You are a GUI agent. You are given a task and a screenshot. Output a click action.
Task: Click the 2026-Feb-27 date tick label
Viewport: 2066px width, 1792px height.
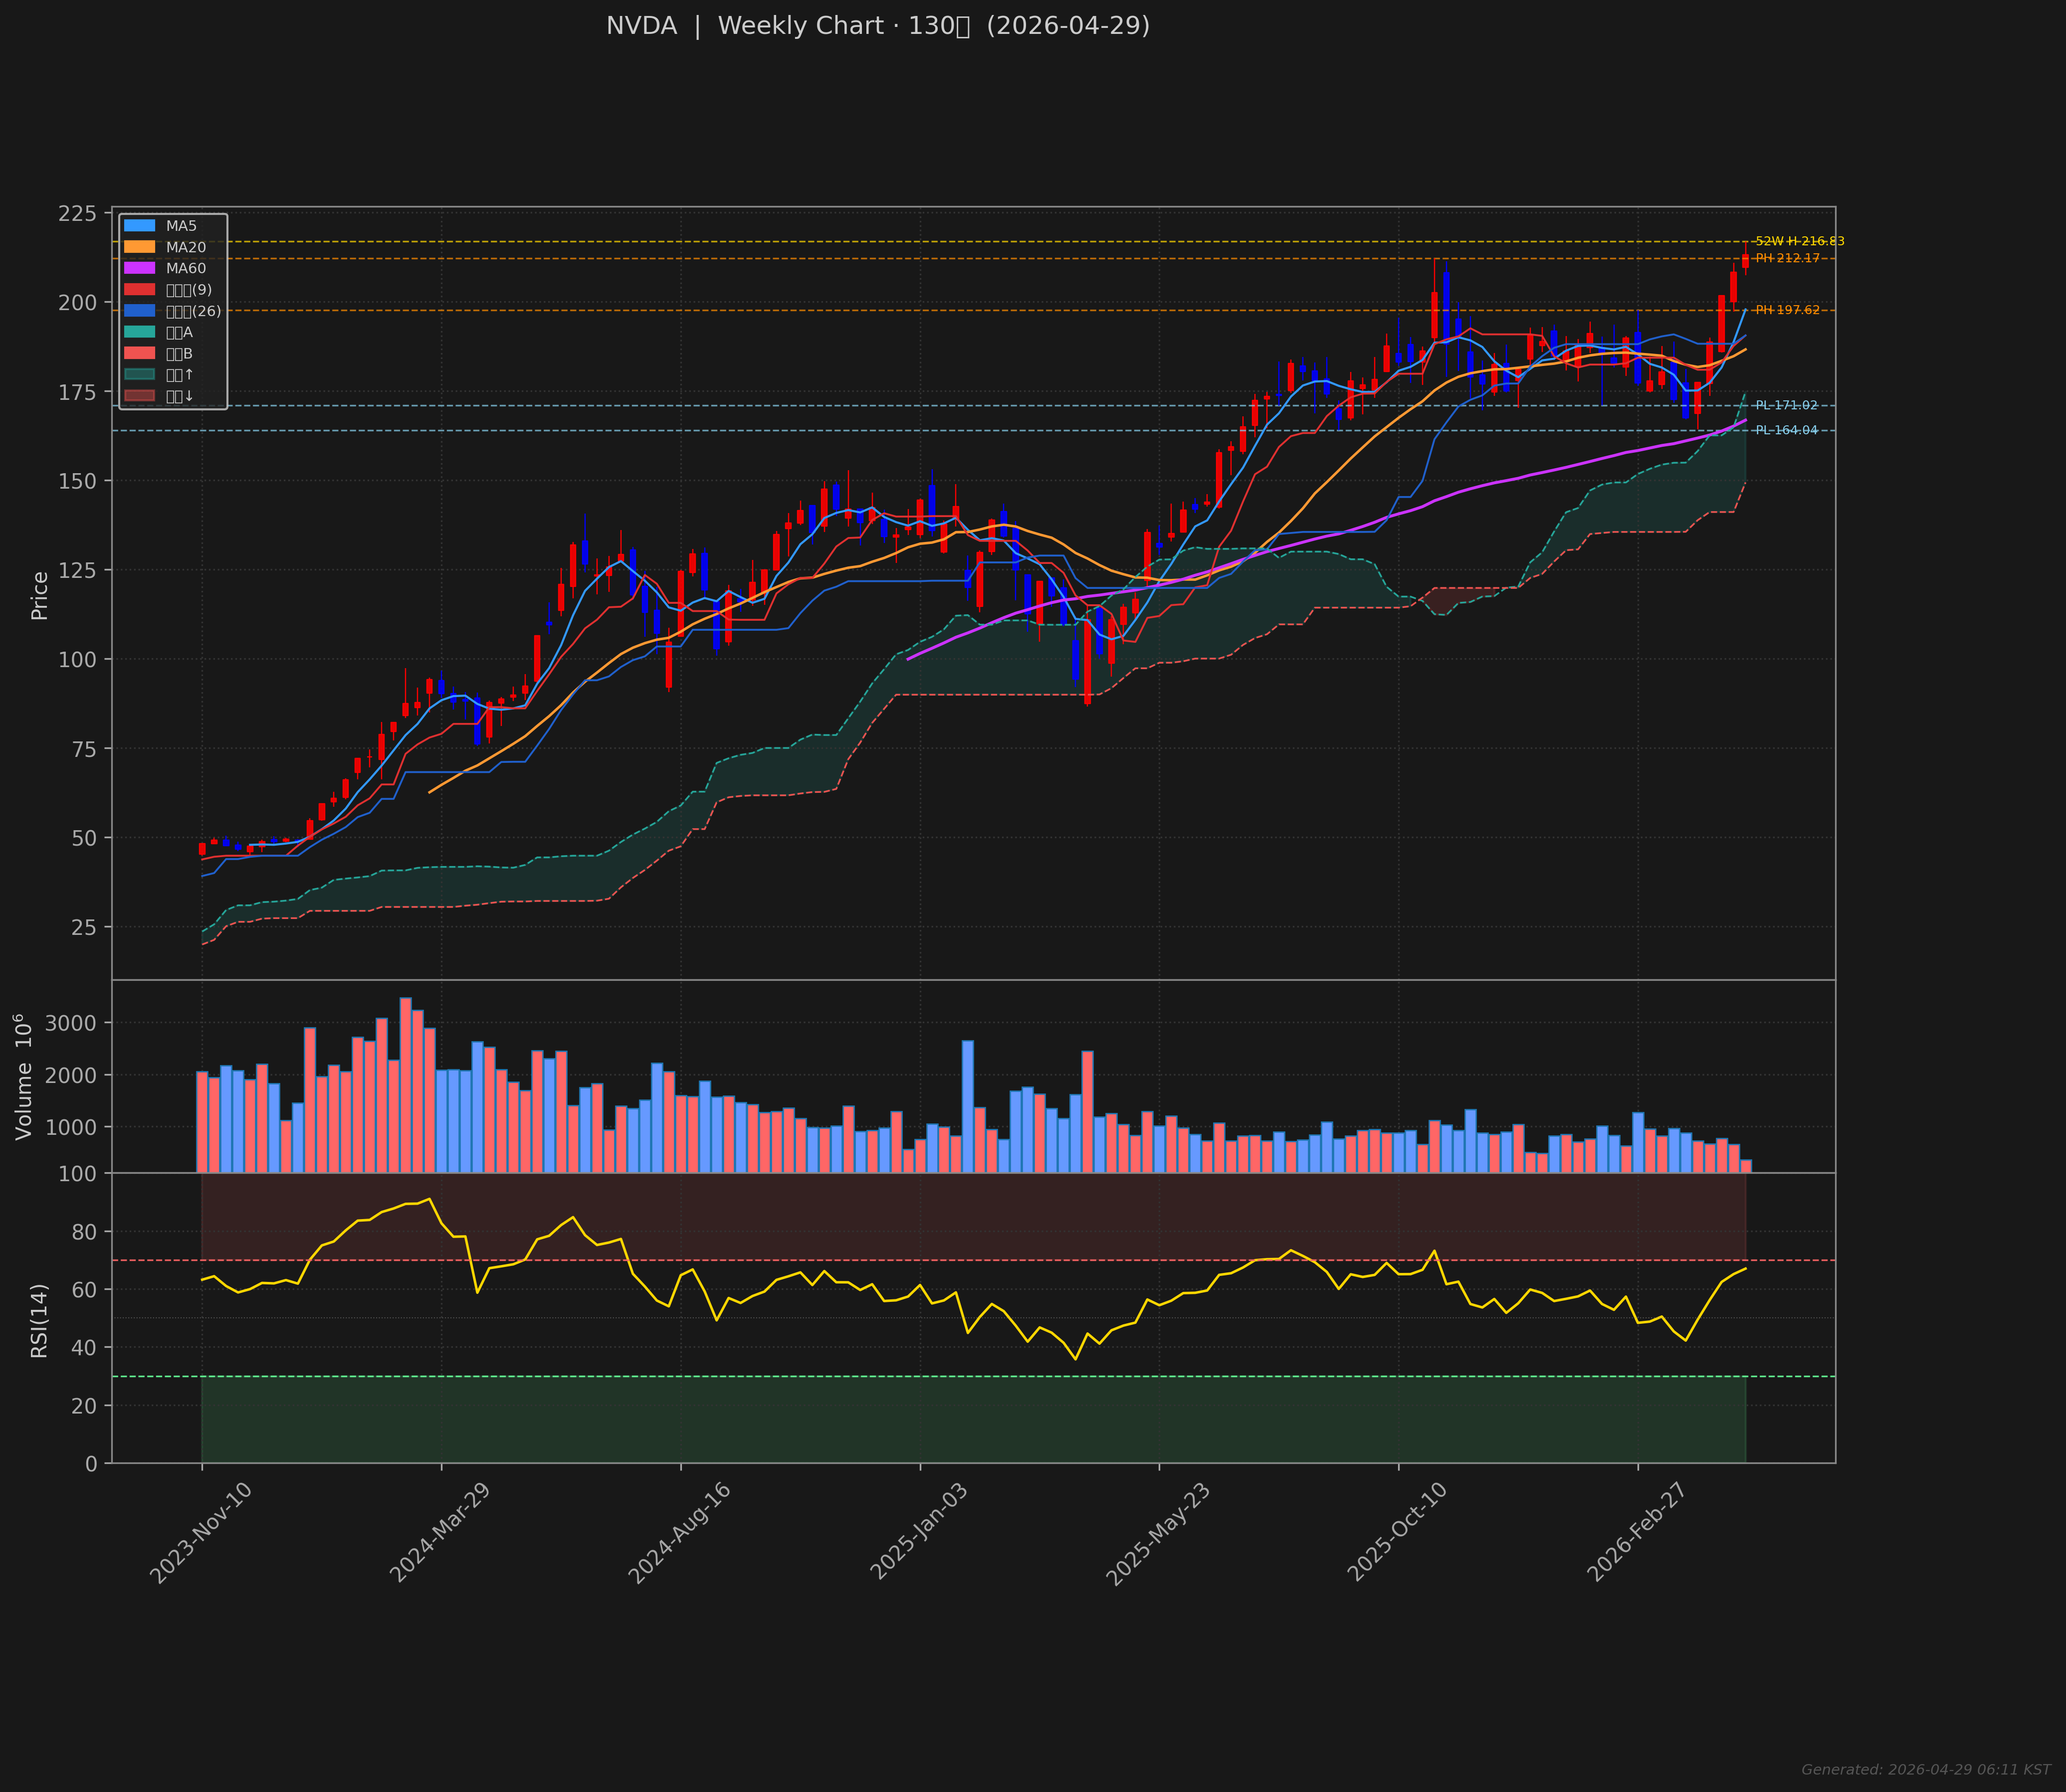1637,1533
